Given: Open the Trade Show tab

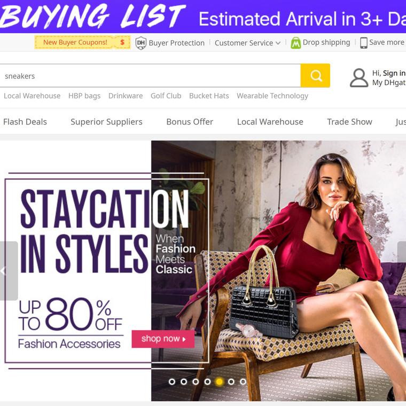Looking at the screenshot, I should (349, 122).
